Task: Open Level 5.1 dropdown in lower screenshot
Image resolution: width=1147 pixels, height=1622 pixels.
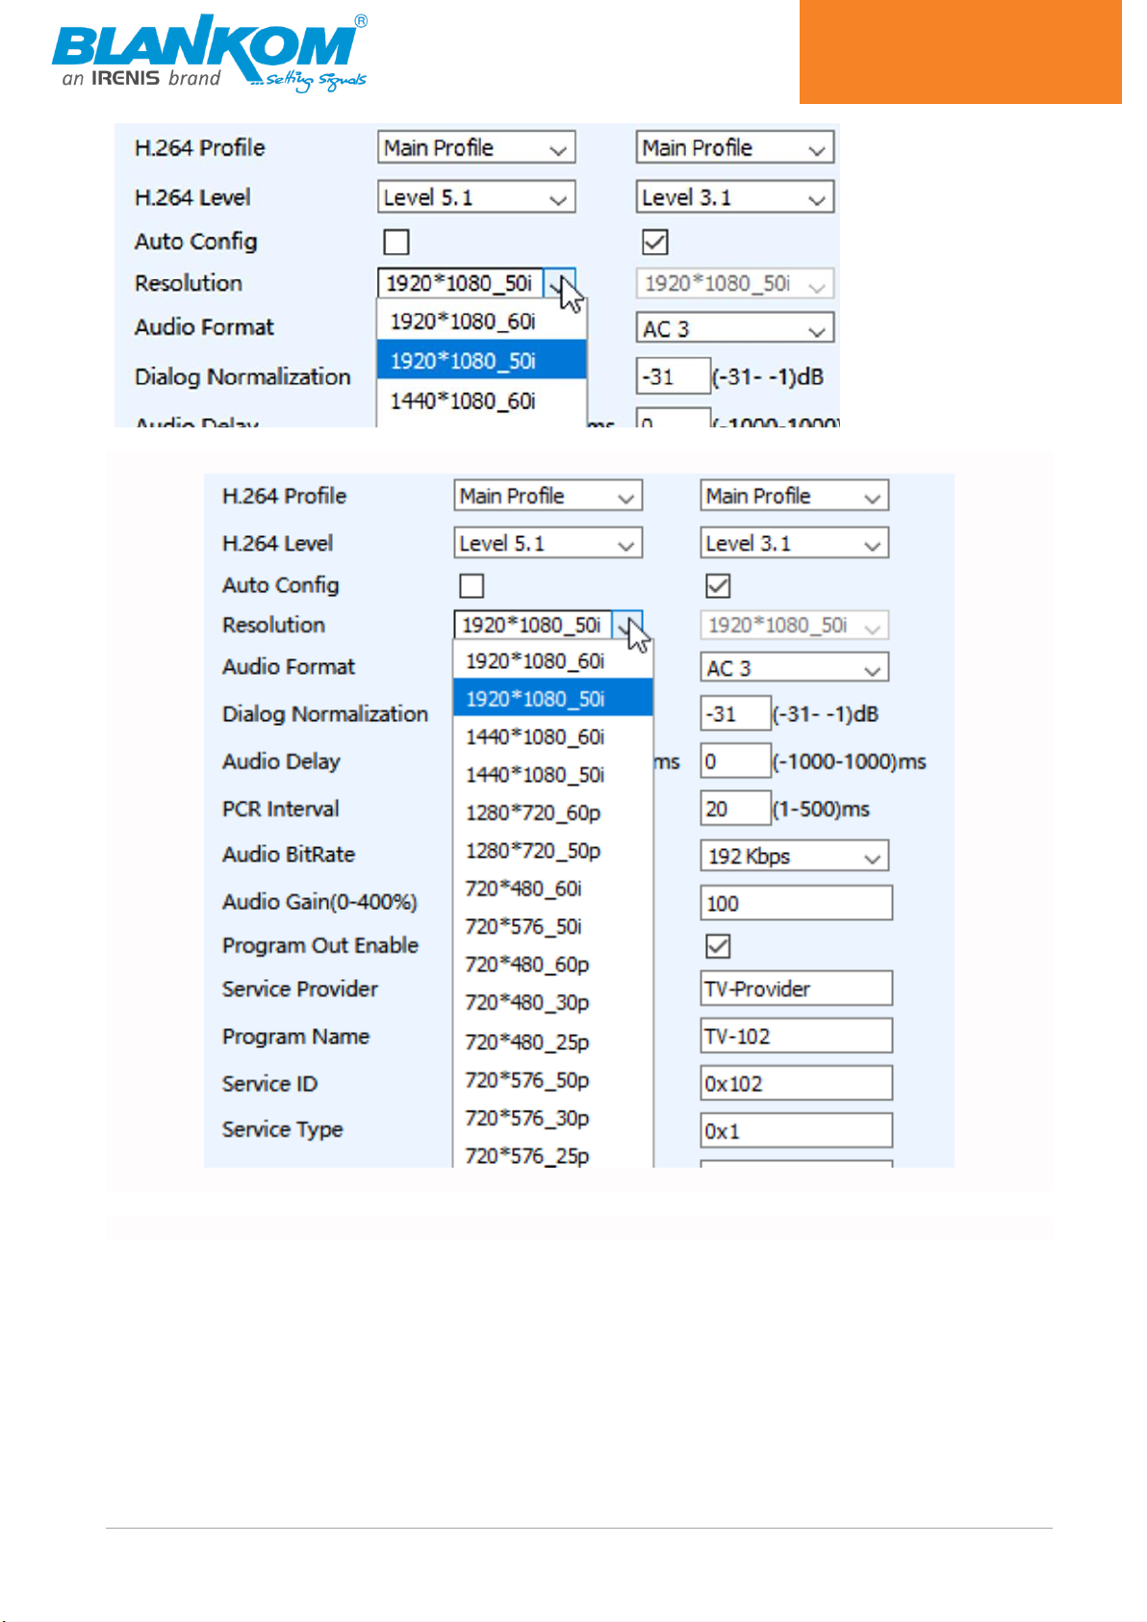Action: pyautogui.click(x=548, y=543)
